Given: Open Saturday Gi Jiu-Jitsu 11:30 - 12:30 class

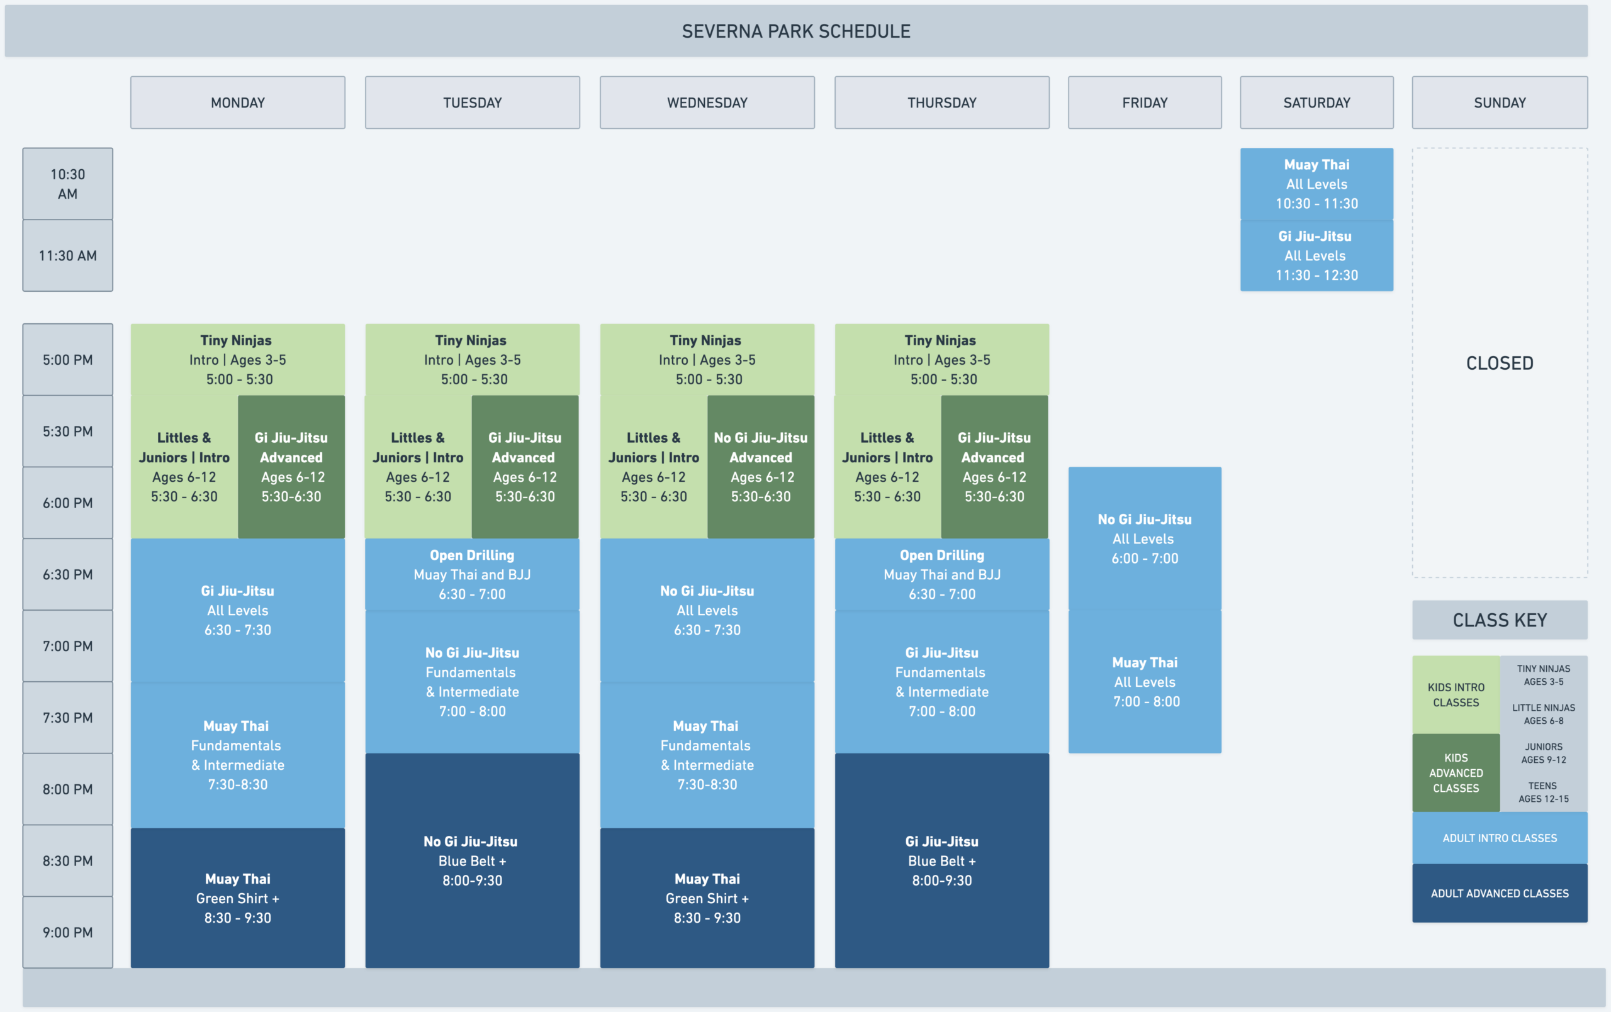Looking at the screenshot, I should (1316, 255).
